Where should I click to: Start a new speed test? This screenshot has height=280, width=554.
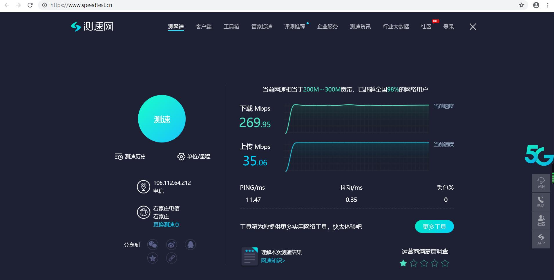tap(162, 119)
